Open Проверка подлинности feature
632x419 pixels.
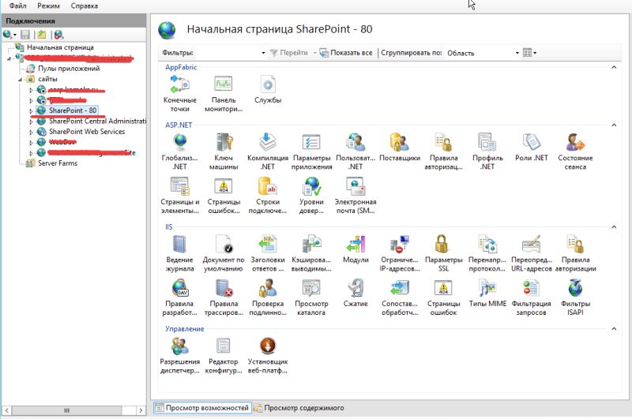[268, 297]
